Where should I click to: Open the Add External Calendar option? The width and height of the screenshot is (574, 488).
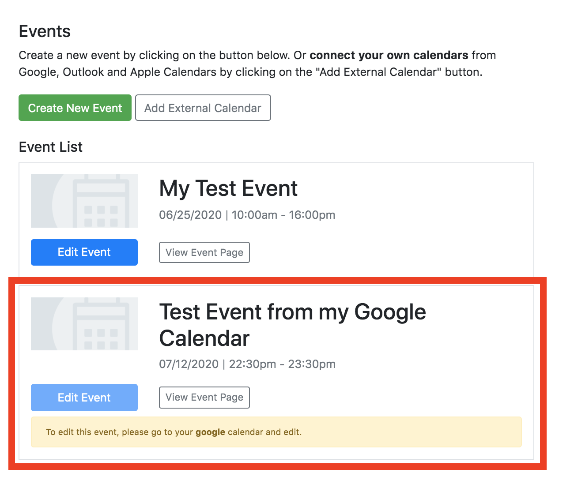[203, 108]
